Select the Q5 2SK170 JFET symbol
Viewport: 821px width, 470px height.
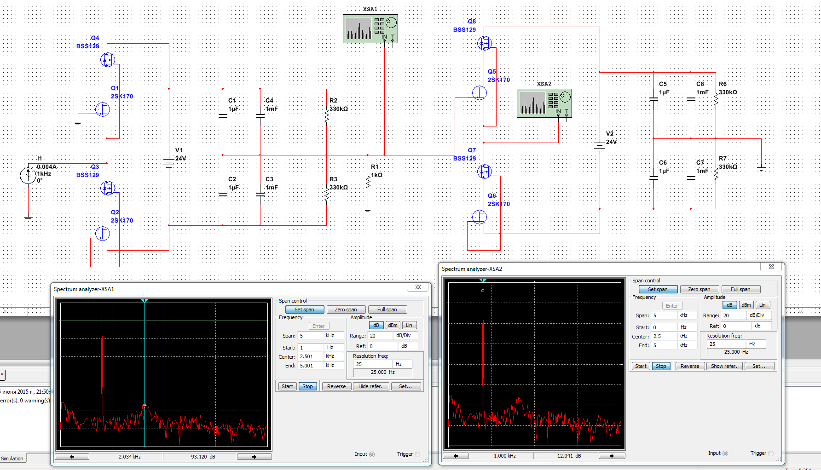click(x=480, y=93)
